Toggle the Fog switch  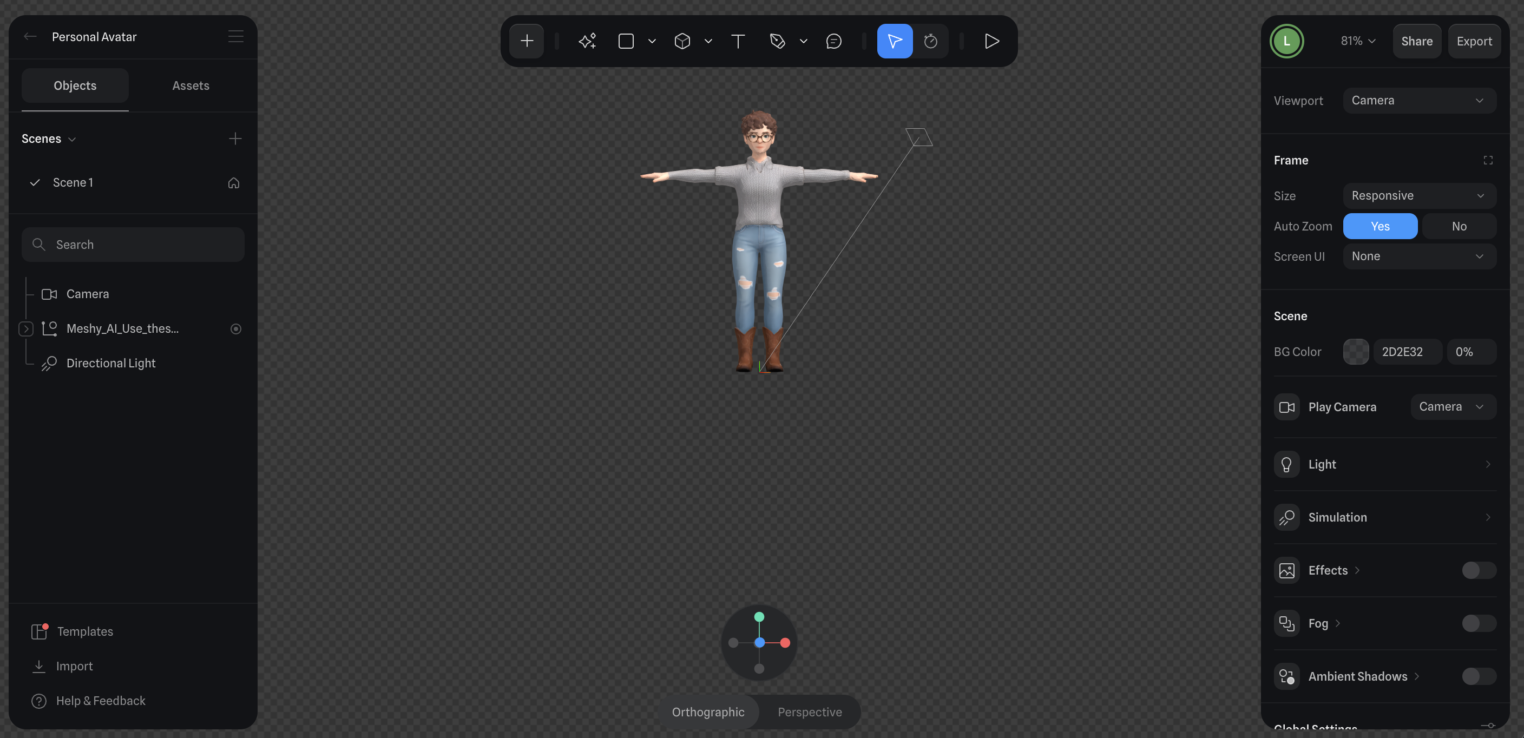(x=1479, y=623)
